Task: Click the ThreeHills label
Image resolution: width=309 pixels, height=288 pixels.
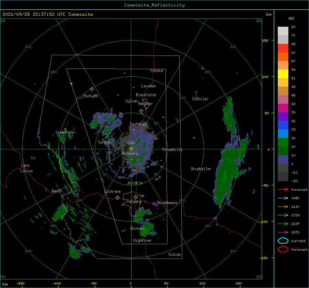Action: (172, 150)
